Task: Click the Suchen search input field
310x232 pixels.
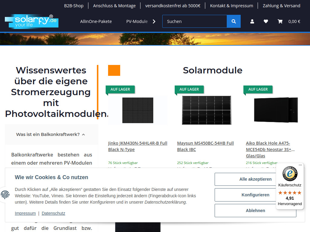Action: [x=194, y=21]
